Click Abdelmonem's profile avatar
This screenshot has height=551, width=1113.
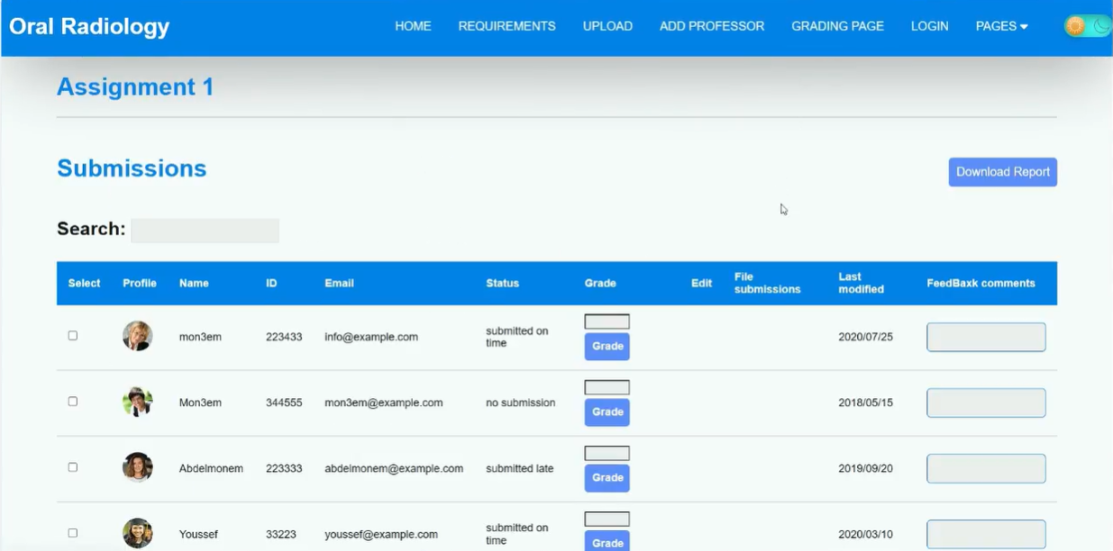pyautogui.click(x=138, y=467)
